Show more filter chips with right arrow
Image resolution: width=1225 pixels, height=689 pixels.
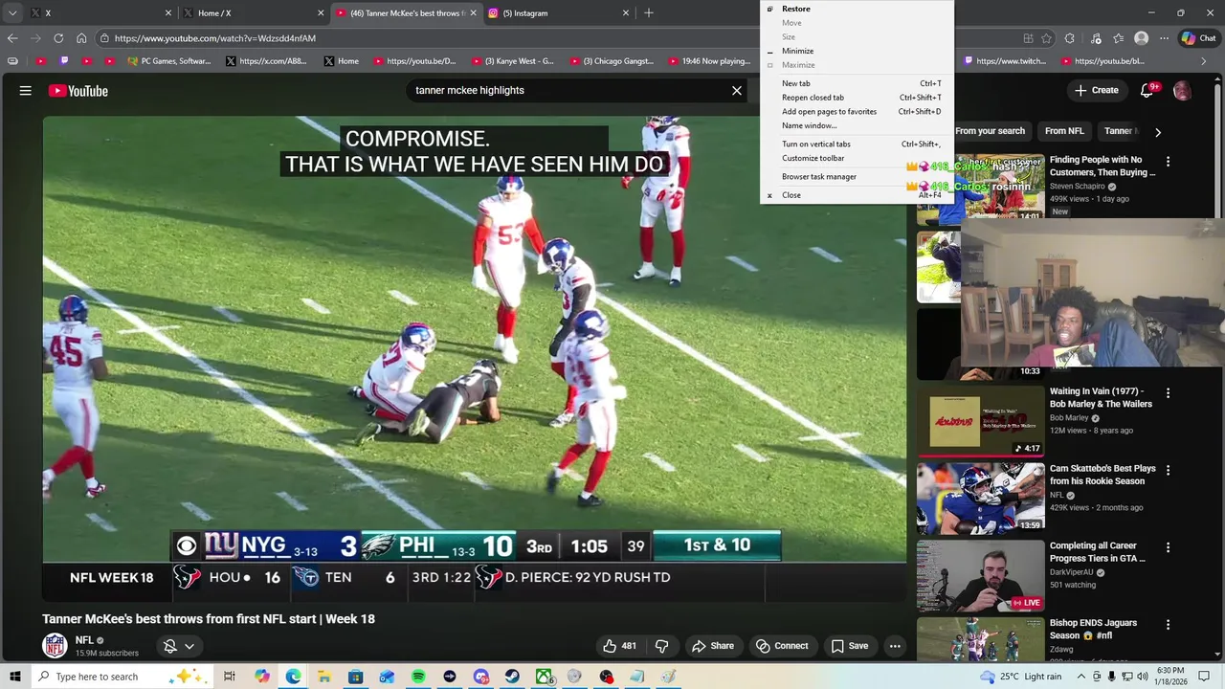coord(1158,132)
